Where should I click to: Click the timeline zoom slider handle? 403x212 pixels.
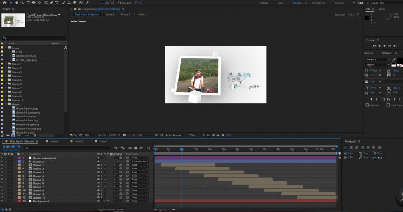(160, 210)
